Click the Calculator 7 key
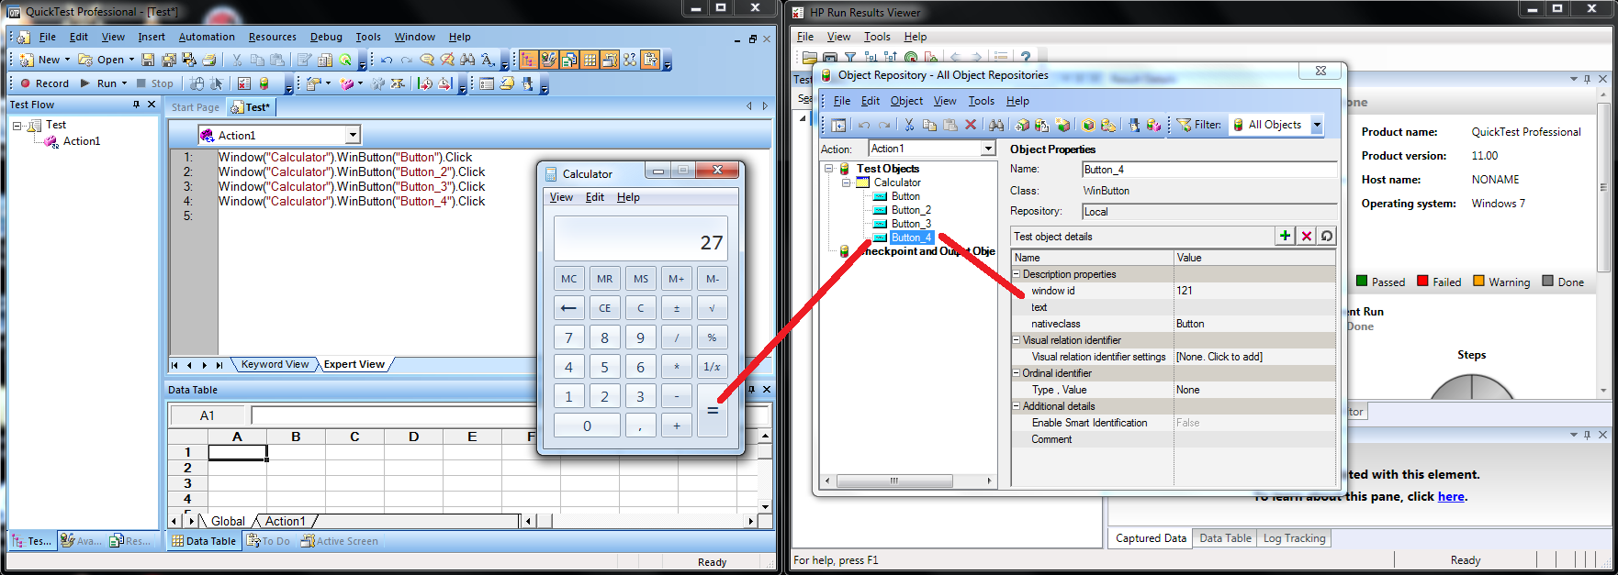This screenshot has width=1618, height=575. pyautogui.click(x=568, y=337)
